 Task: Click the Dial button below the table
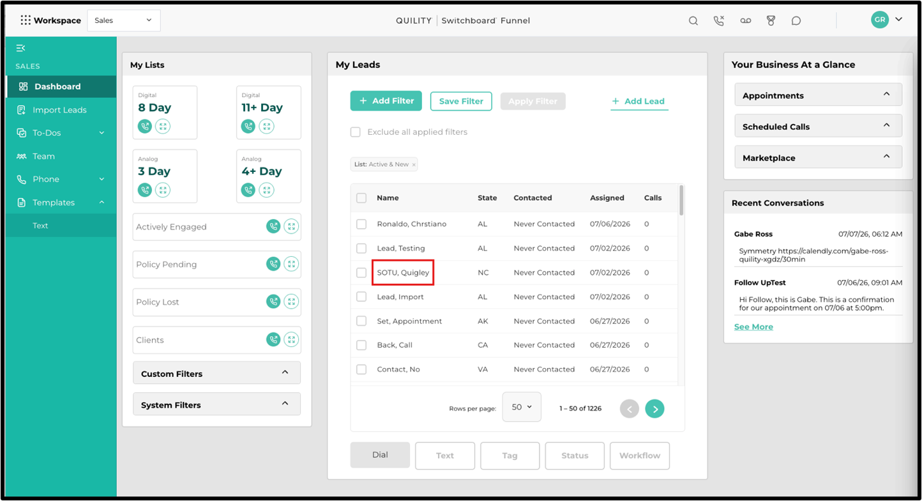pyautogui.click(x=380, y=455)
